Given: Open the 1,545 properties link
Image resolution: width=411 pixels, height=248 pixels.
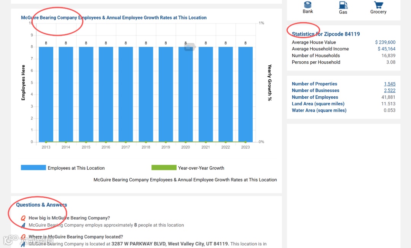Looking at the screenshot, I should tap(390, 84).
